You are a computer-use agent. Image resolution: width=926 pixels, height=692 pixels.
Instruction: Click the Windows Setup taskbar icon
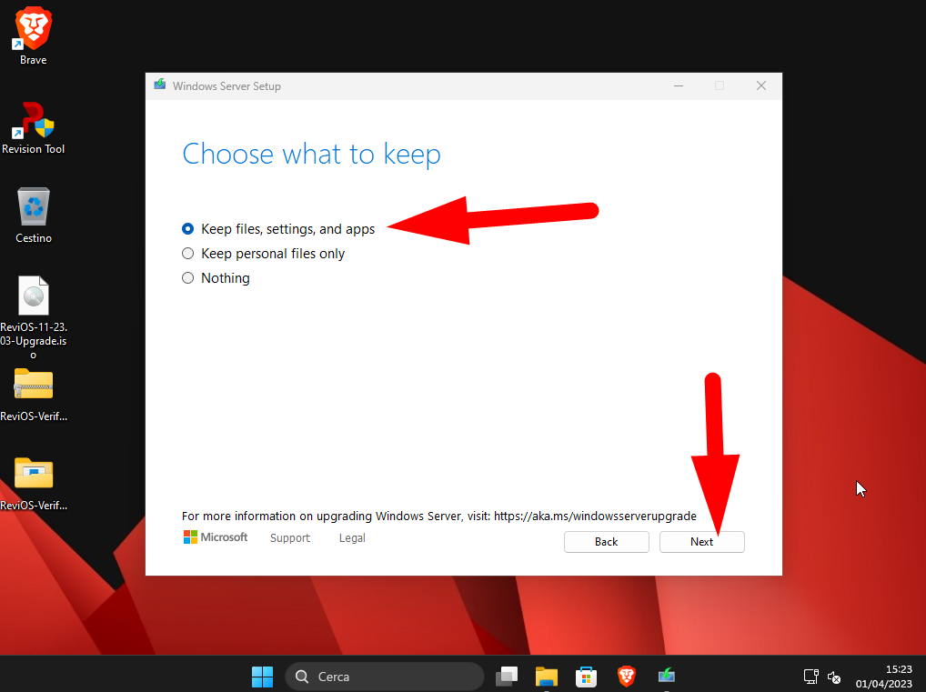point(666,677)
